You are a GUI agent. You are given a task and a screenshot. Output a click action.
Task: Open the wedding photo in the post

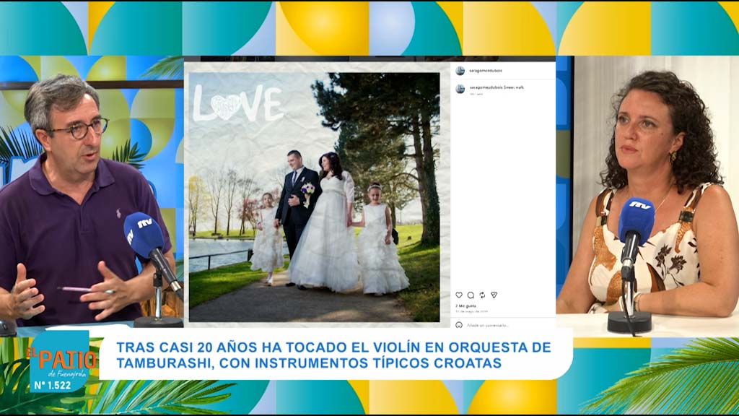coord(315,197)
